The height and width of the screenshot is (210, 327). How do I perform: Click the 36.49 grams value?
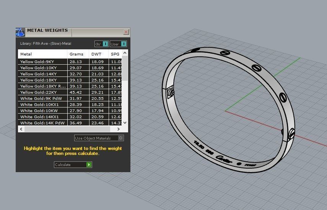pos(76,123)
